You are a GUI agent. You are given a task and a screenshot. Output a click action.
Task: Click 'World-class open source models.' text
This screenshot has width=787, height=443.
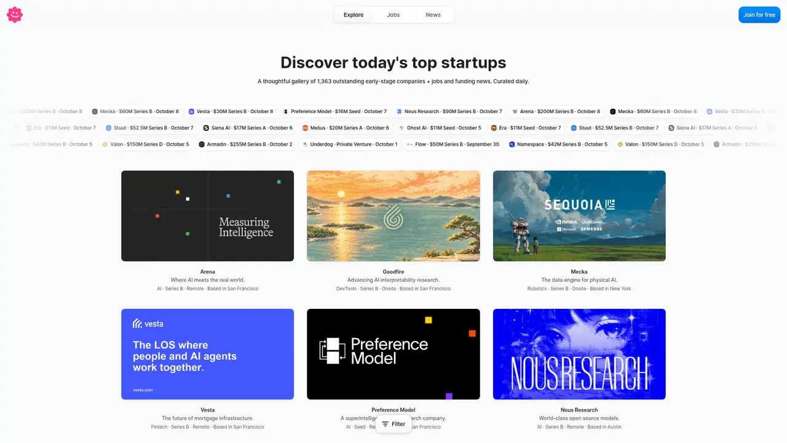pyautogui.click(x=579, y=418)
